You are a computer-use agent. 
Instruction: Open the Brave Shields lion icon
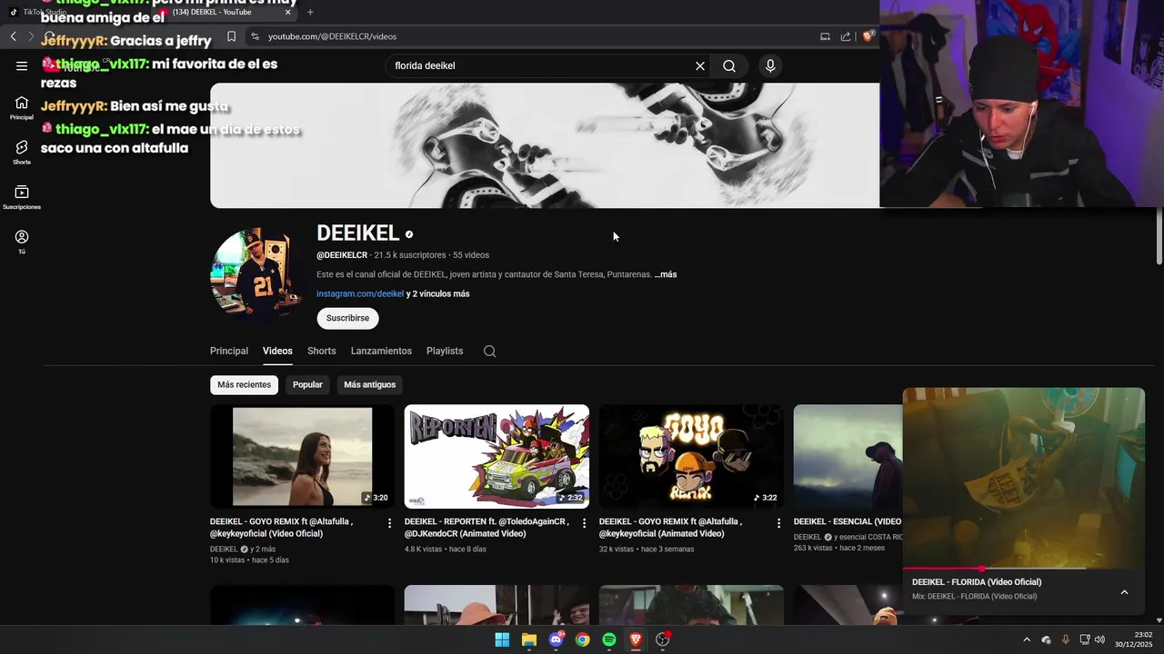point(868,36)
